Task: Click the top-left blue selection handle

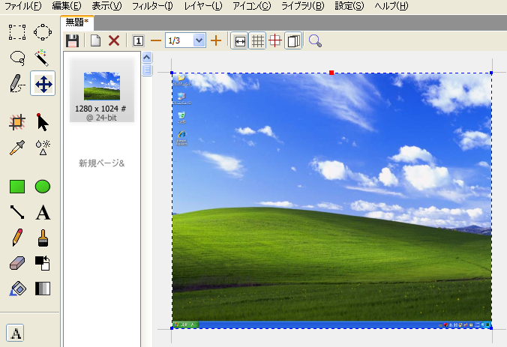Action: pyautogui.click(x=172, y=73)
